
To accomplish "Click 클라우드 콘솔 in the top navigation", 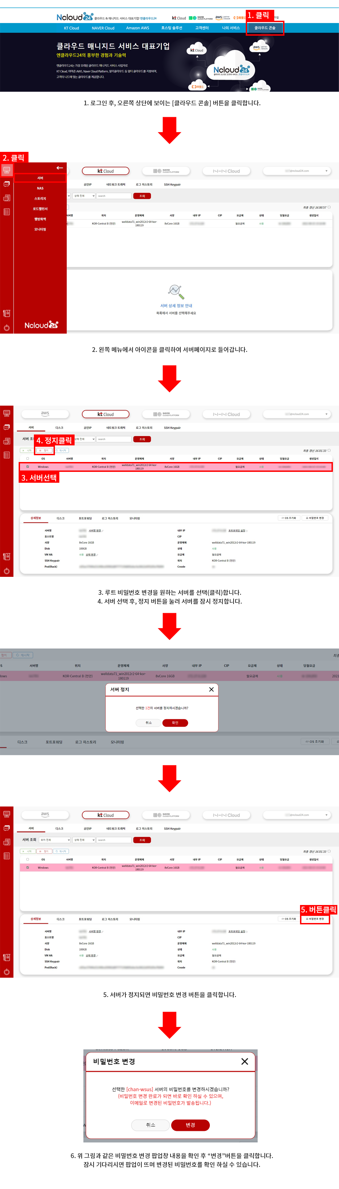I will pos(265,28).
